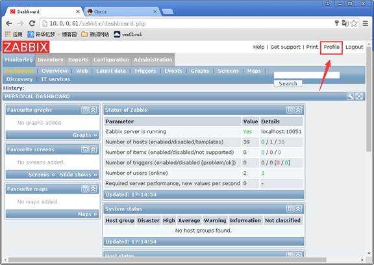Collapse the Favourite graphs widget
The width and height of the screenshot is (374, 265).
pos(93,110)
